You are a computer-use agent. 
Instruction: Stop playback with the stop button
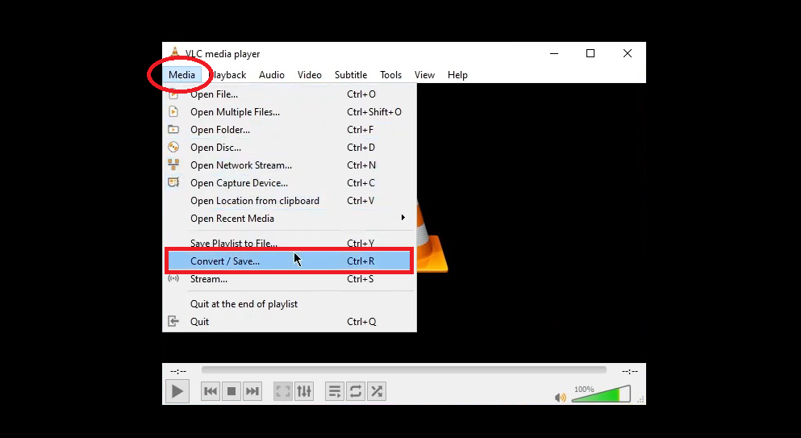(x=232, y=391)
